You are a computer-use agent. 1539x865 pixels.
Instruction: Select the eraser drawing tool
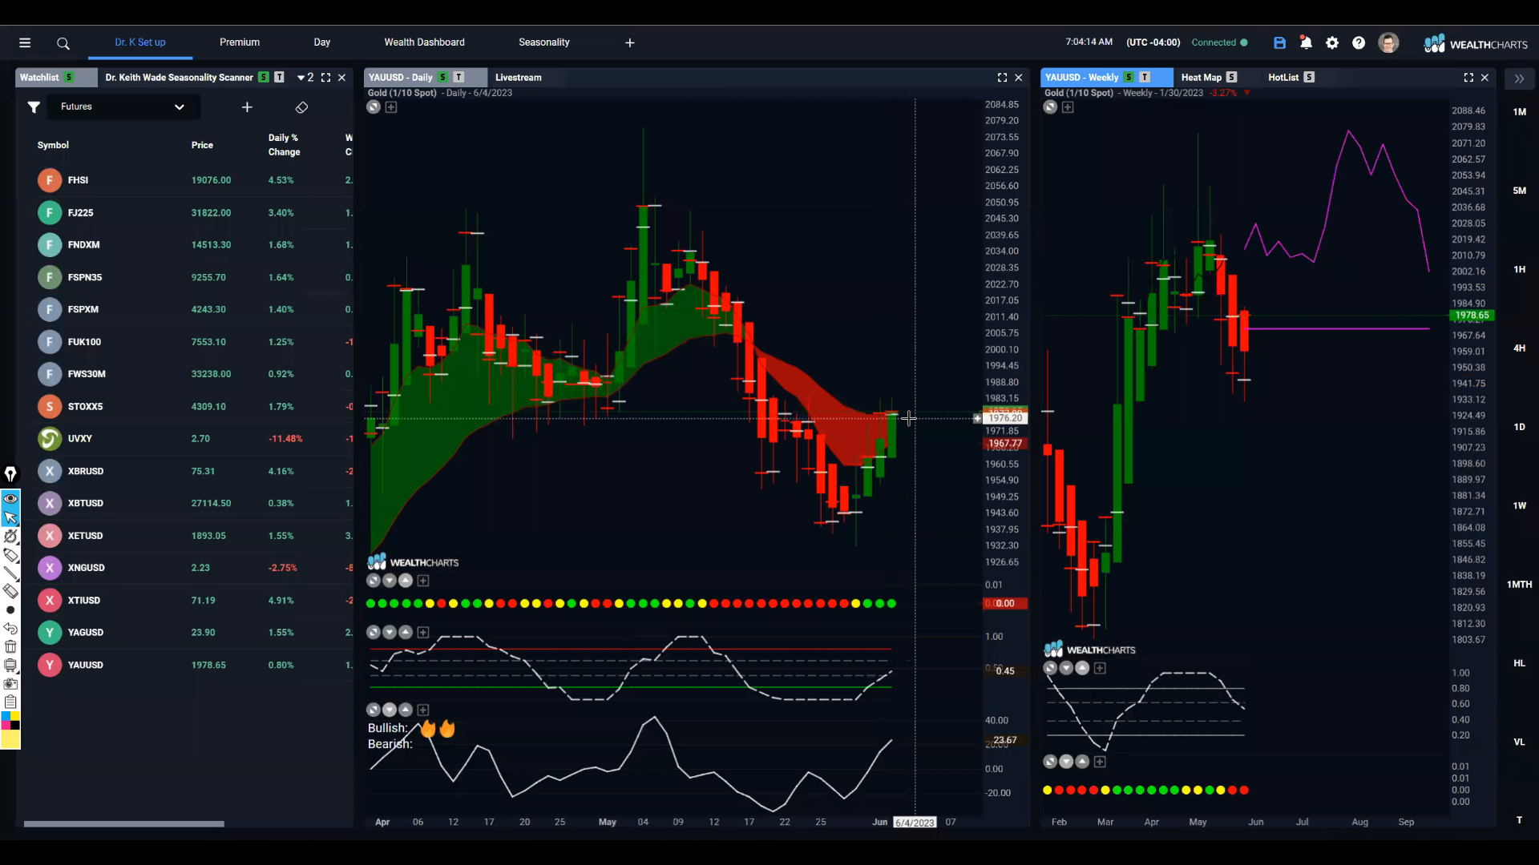point(10,591)
